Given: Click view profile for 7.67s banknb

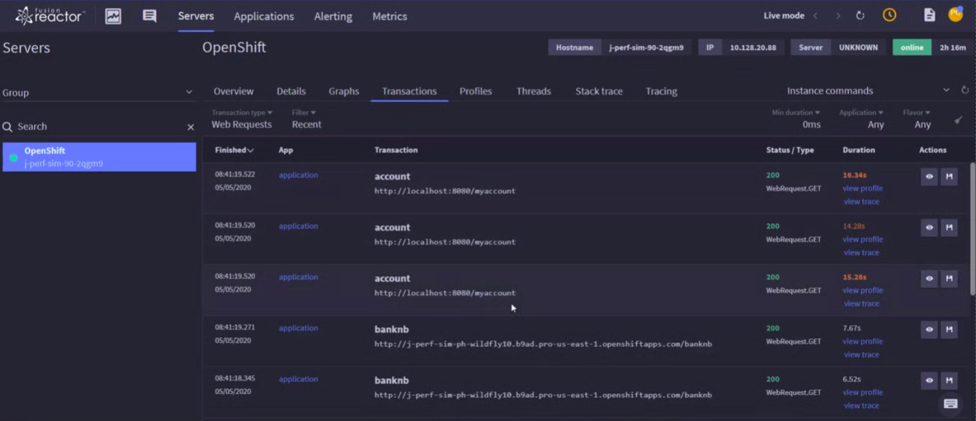Looking at the screenshot, I should (863, 341).
